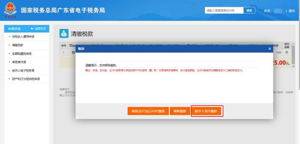Screen dimensions: 300x144
Task: Toggle the 选择 select-all checkbox in table header
Action: (71, 46)
